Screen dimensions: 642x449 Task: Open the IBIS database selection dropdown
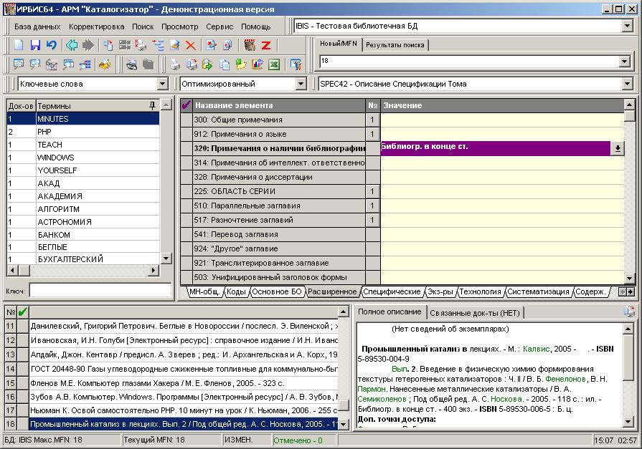pos(627,26)
